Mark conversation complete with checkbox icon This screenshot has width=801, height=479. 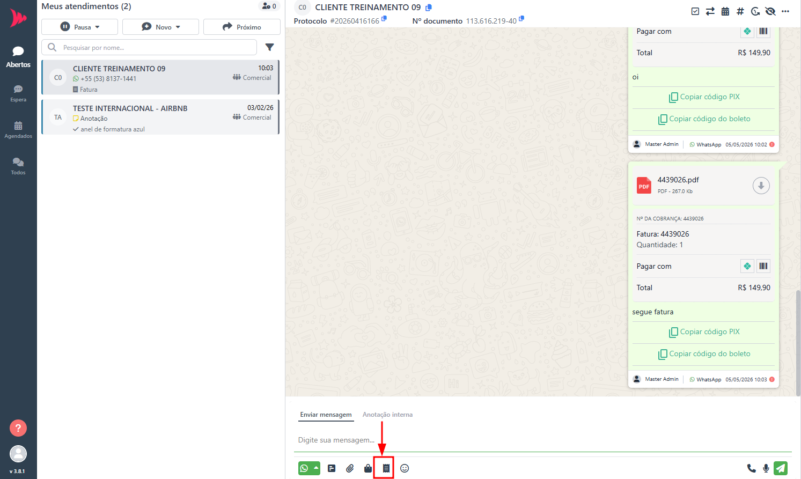click(x=695, y=11)
